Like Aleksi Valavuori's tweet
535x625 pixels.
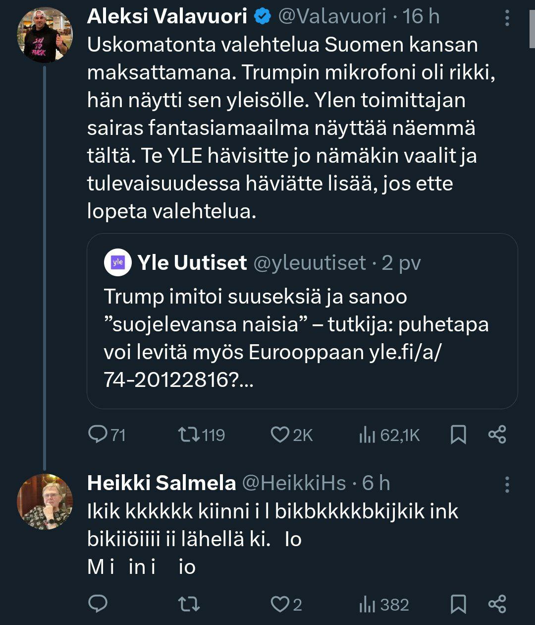(x=280, y=435)
